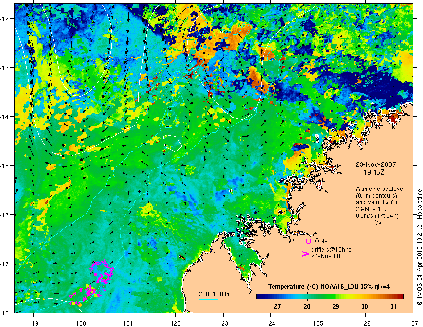Viewport: 423px width, 327px height.
Task: Click longitude axis label 122
Action: click(175, 323)
